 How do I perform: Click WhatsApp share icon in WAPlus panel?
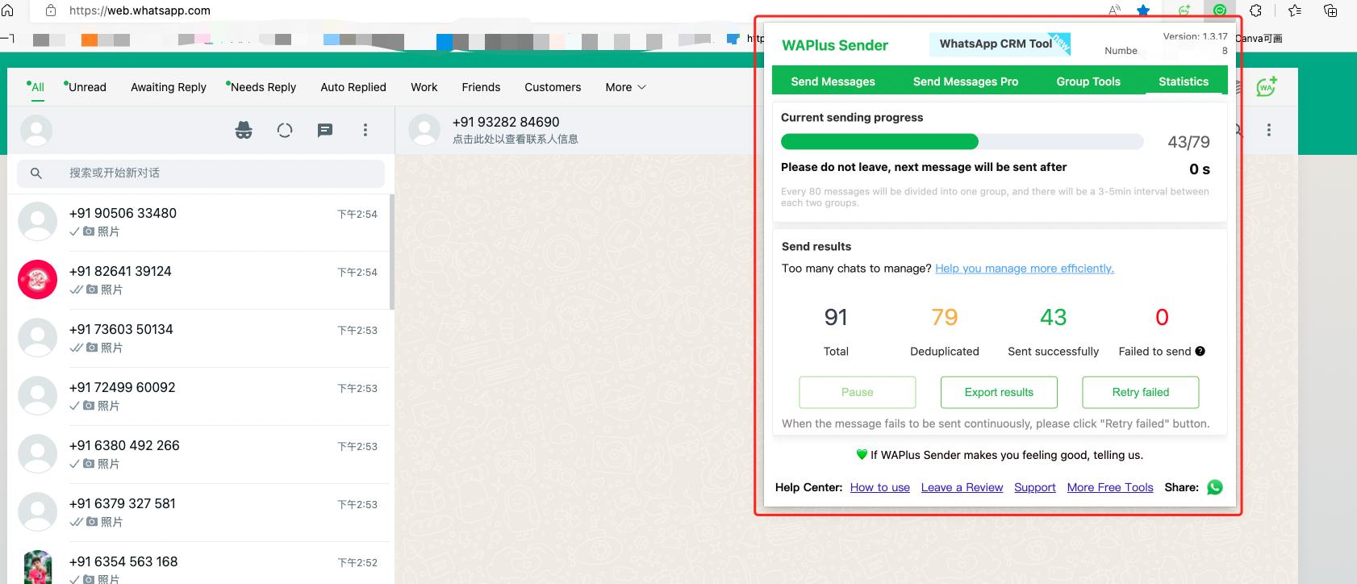tap(1215, 487)
